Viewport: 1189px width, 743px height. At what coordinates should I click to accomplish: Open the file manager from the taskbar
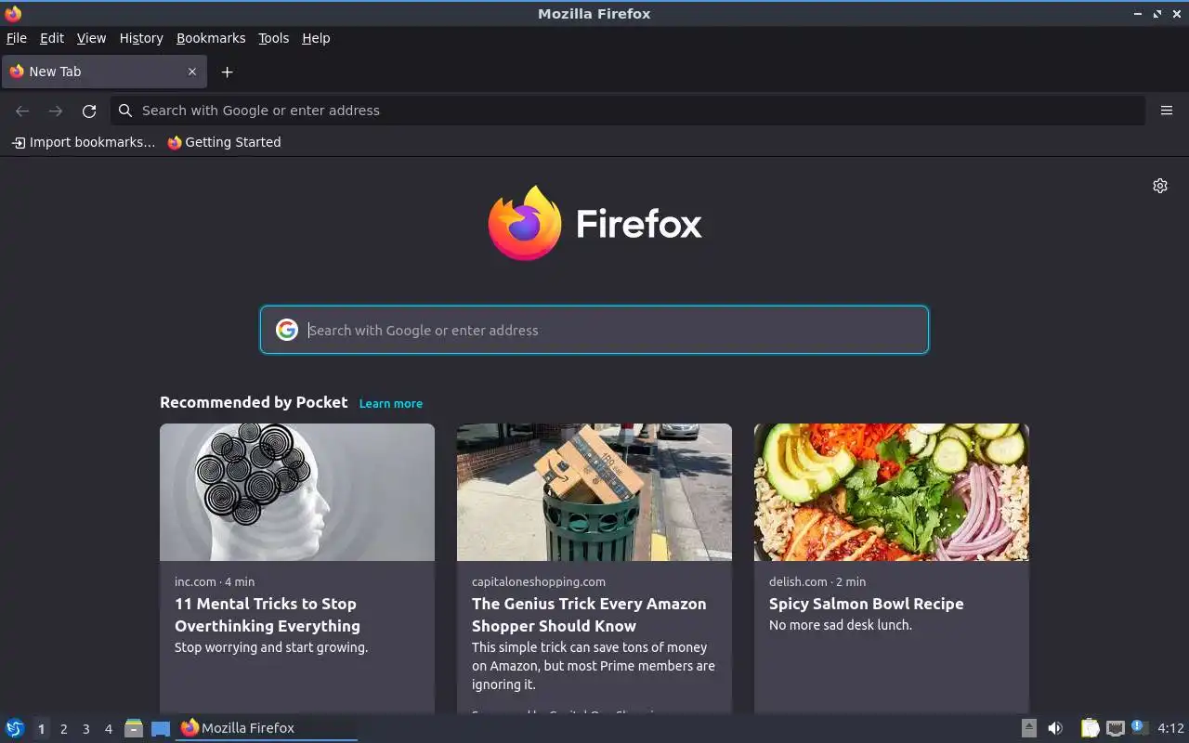coord(134,728)
